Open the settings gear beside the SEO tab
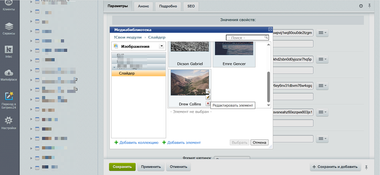The height and width of the screenshot is (175, 380). coord(361,6)
